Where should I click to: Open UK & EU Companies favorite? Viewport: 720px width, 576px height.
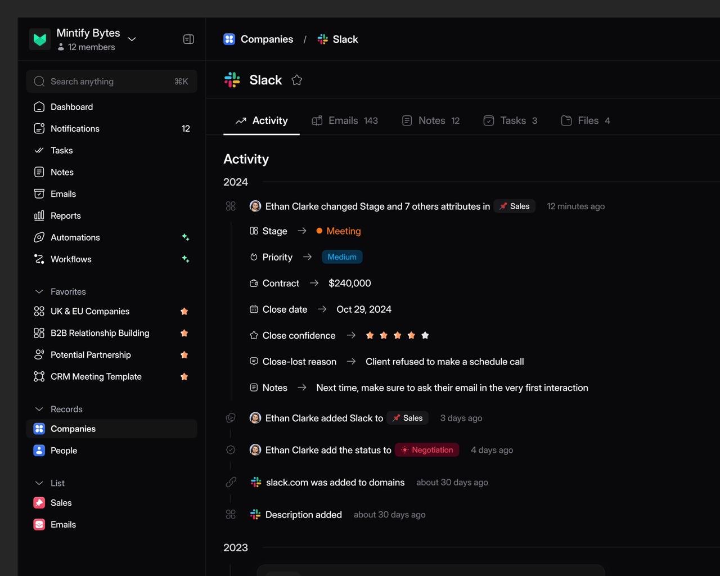[111, 312]
